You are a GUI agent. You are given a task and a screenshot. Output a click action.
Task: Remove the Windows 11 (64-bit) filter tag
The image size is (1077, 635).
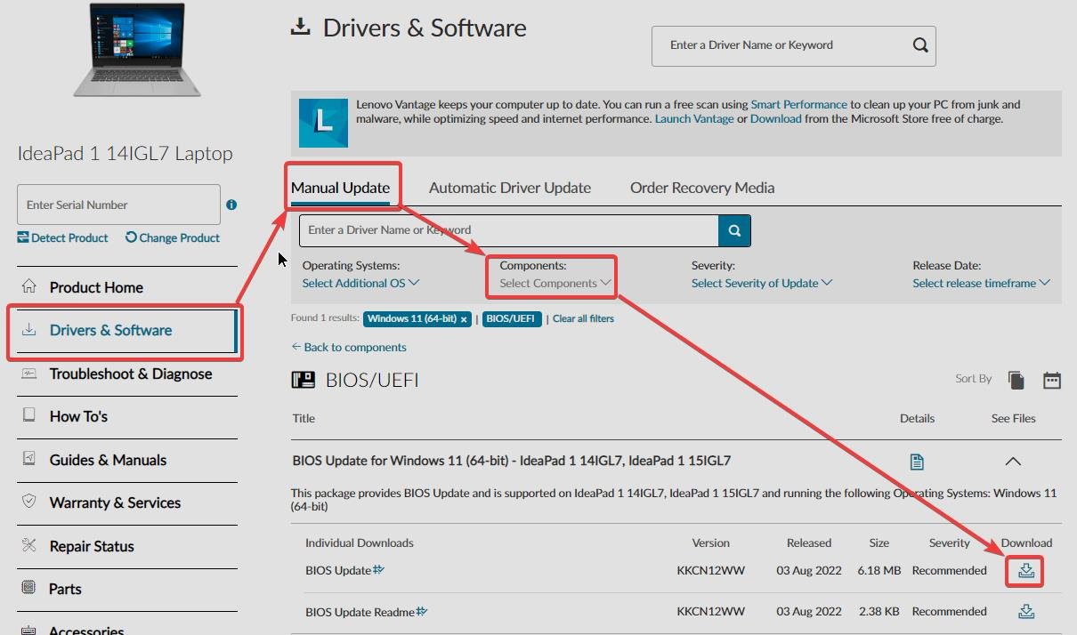464,318
